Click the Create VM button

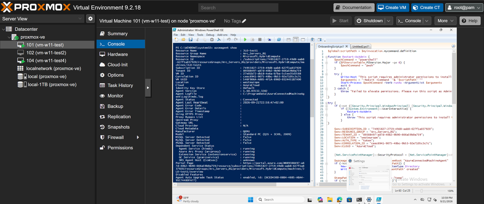click(393, 8)
